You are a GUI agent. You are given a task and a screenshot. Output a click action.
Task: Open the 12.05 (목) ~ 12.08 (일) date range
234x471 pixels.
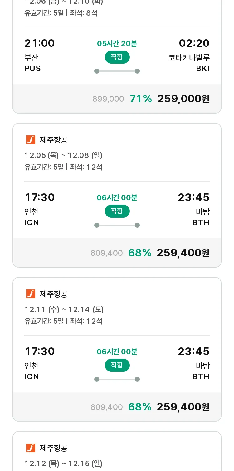(x=64, y=155)
